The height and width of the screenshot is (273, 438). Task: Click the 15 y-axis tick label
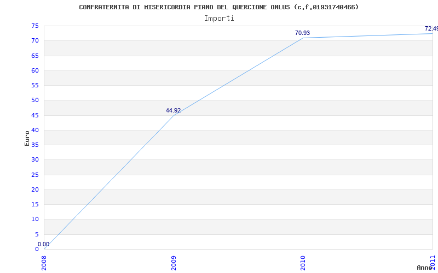click(x=35, y=204)
